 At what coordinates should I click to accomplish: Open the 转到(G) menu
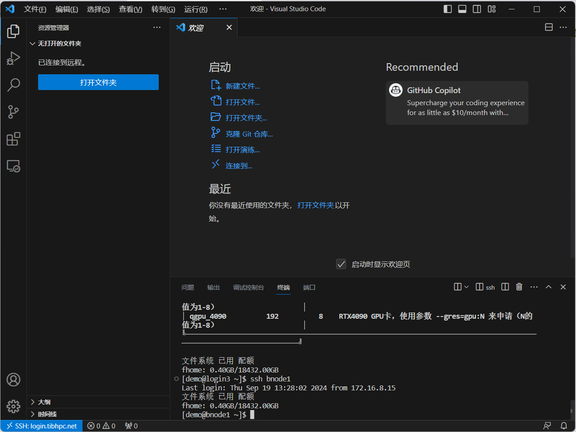(x=163, y=9)
